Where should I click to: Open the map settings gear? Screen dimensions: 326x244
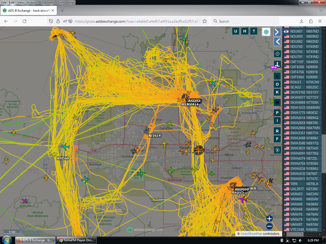[277, 54]
